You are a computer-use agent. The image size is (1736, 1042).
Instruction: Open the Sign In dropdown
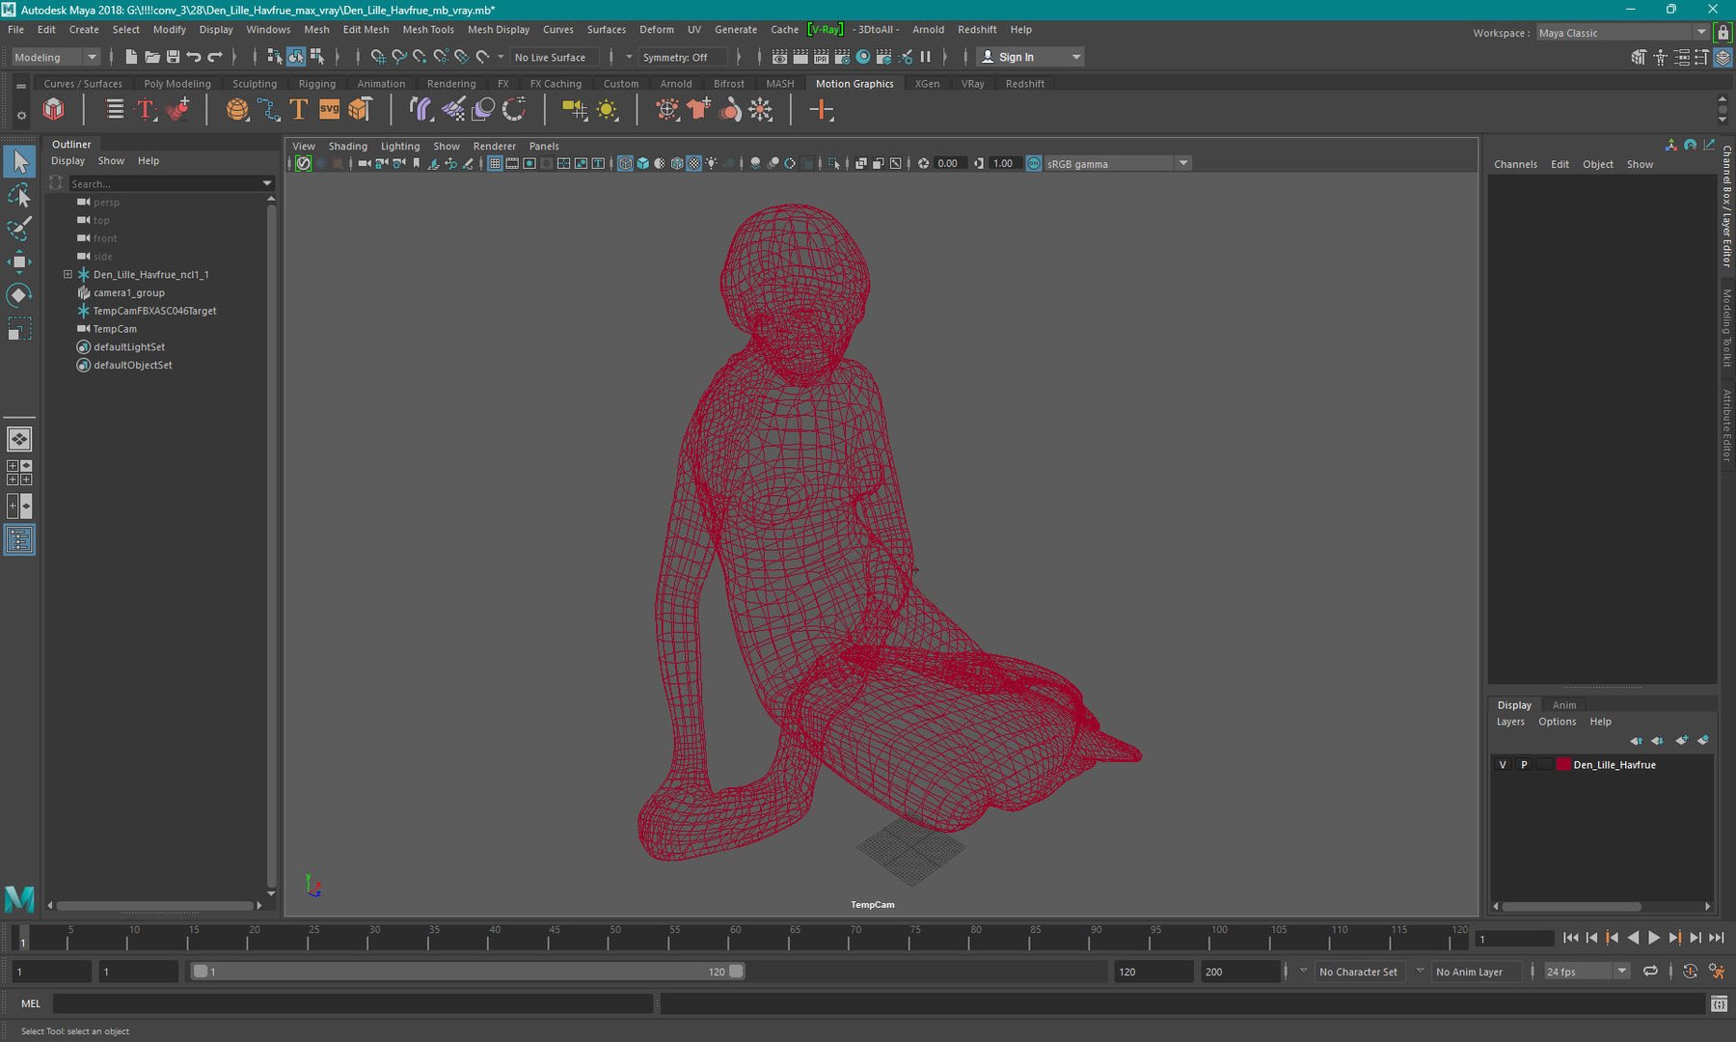pos(1030,57)
